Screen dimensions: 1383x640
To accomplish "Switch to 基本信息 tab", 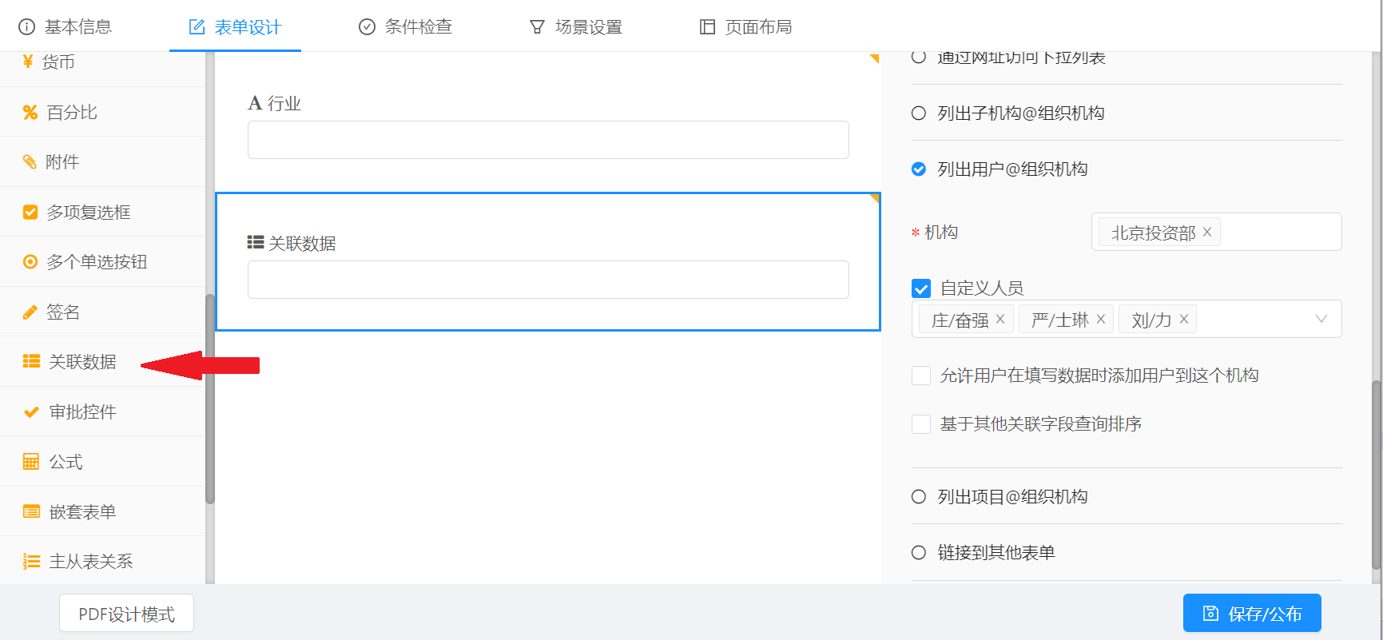I will point(66,27).
